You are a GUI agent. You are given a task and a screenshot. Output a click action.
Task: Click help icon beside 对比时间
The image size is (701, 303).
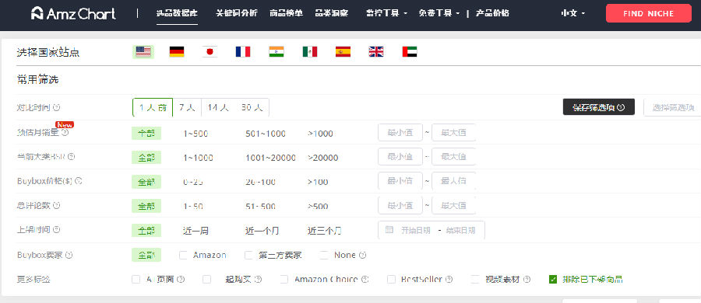(57, 107)
